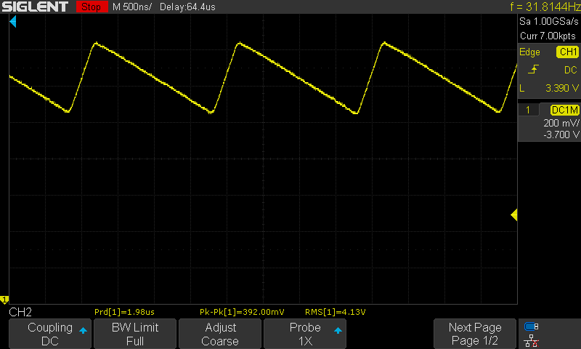Click the channel 1 ground marker
The width and height of the screenshot is (581, 349).
[4, 300]
